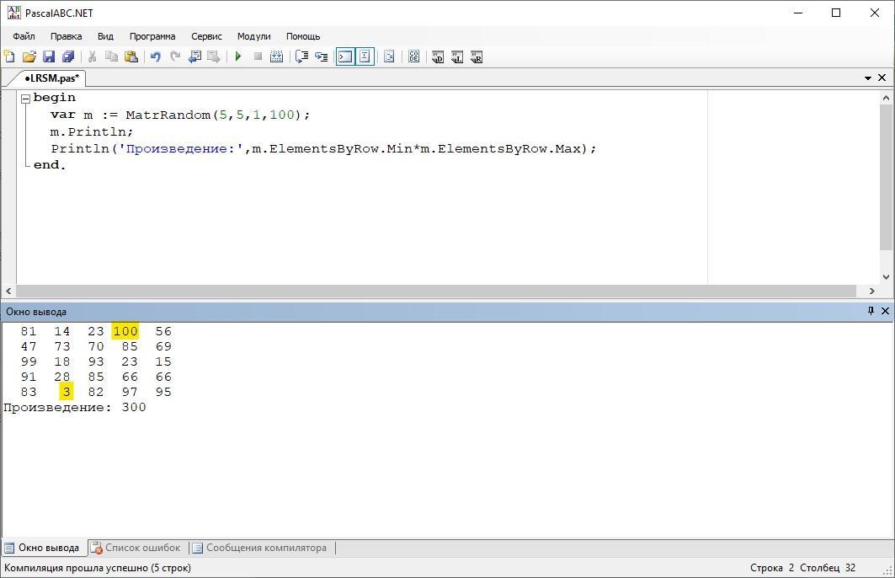895x578 pixels.
Task: Click the CODE templates icon
Action: click(x=414, y=56)
